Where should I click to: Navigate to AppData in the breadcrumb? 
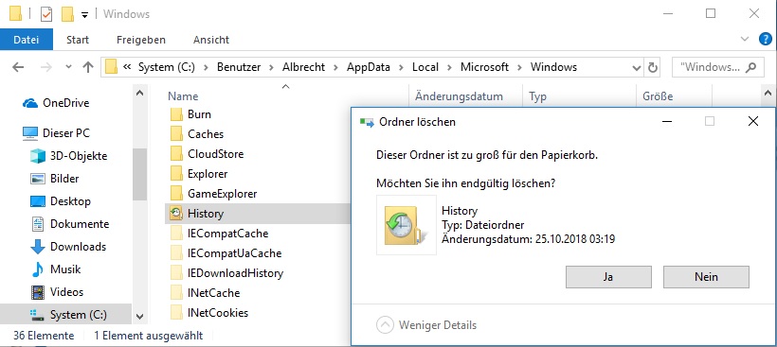point(369,67)
